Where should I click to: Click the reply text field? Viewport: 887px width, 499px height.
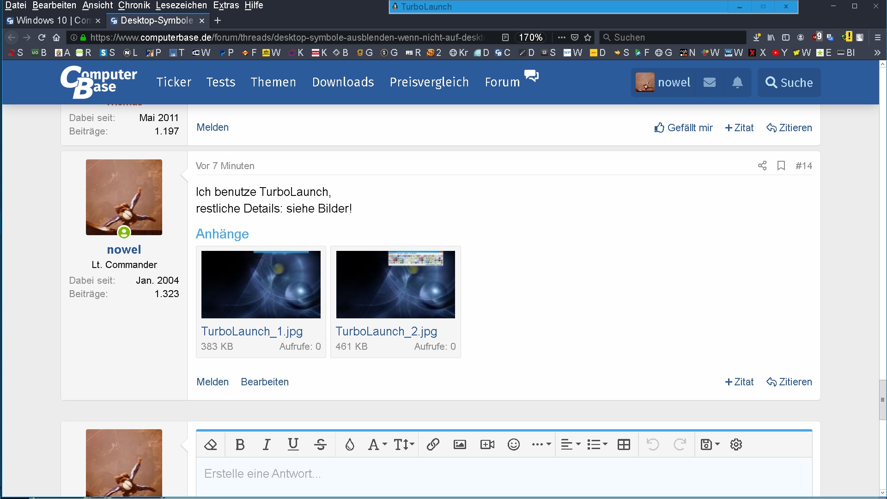coord(504,477)
